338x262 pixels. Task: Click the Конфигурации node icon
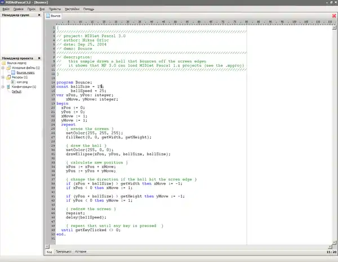[8, 87]
